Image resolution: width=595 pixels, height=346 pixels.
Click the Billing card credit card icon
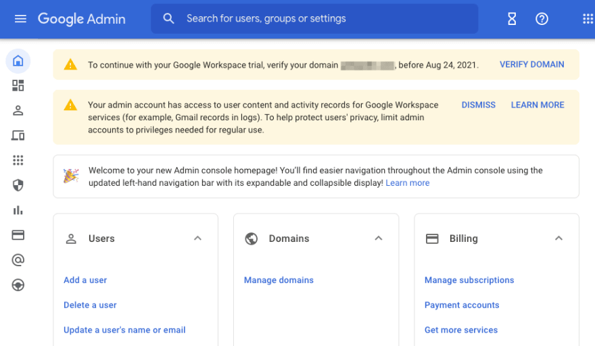click(432, 239)
